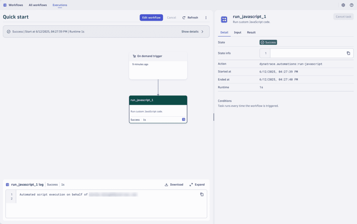Screen dimensions: 357x224
Task: Click the Workflows app logo icon
Action: (x=4, y=5)
